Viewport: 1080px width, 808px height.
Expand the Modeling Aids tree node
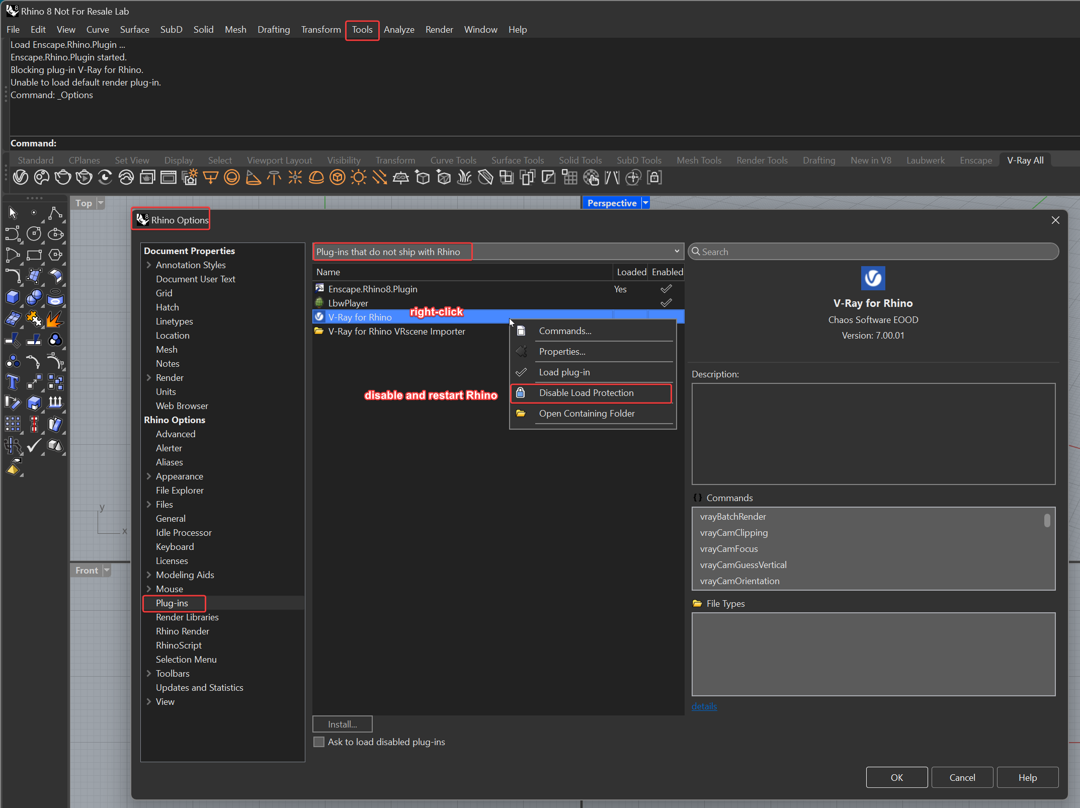(149, 575)
